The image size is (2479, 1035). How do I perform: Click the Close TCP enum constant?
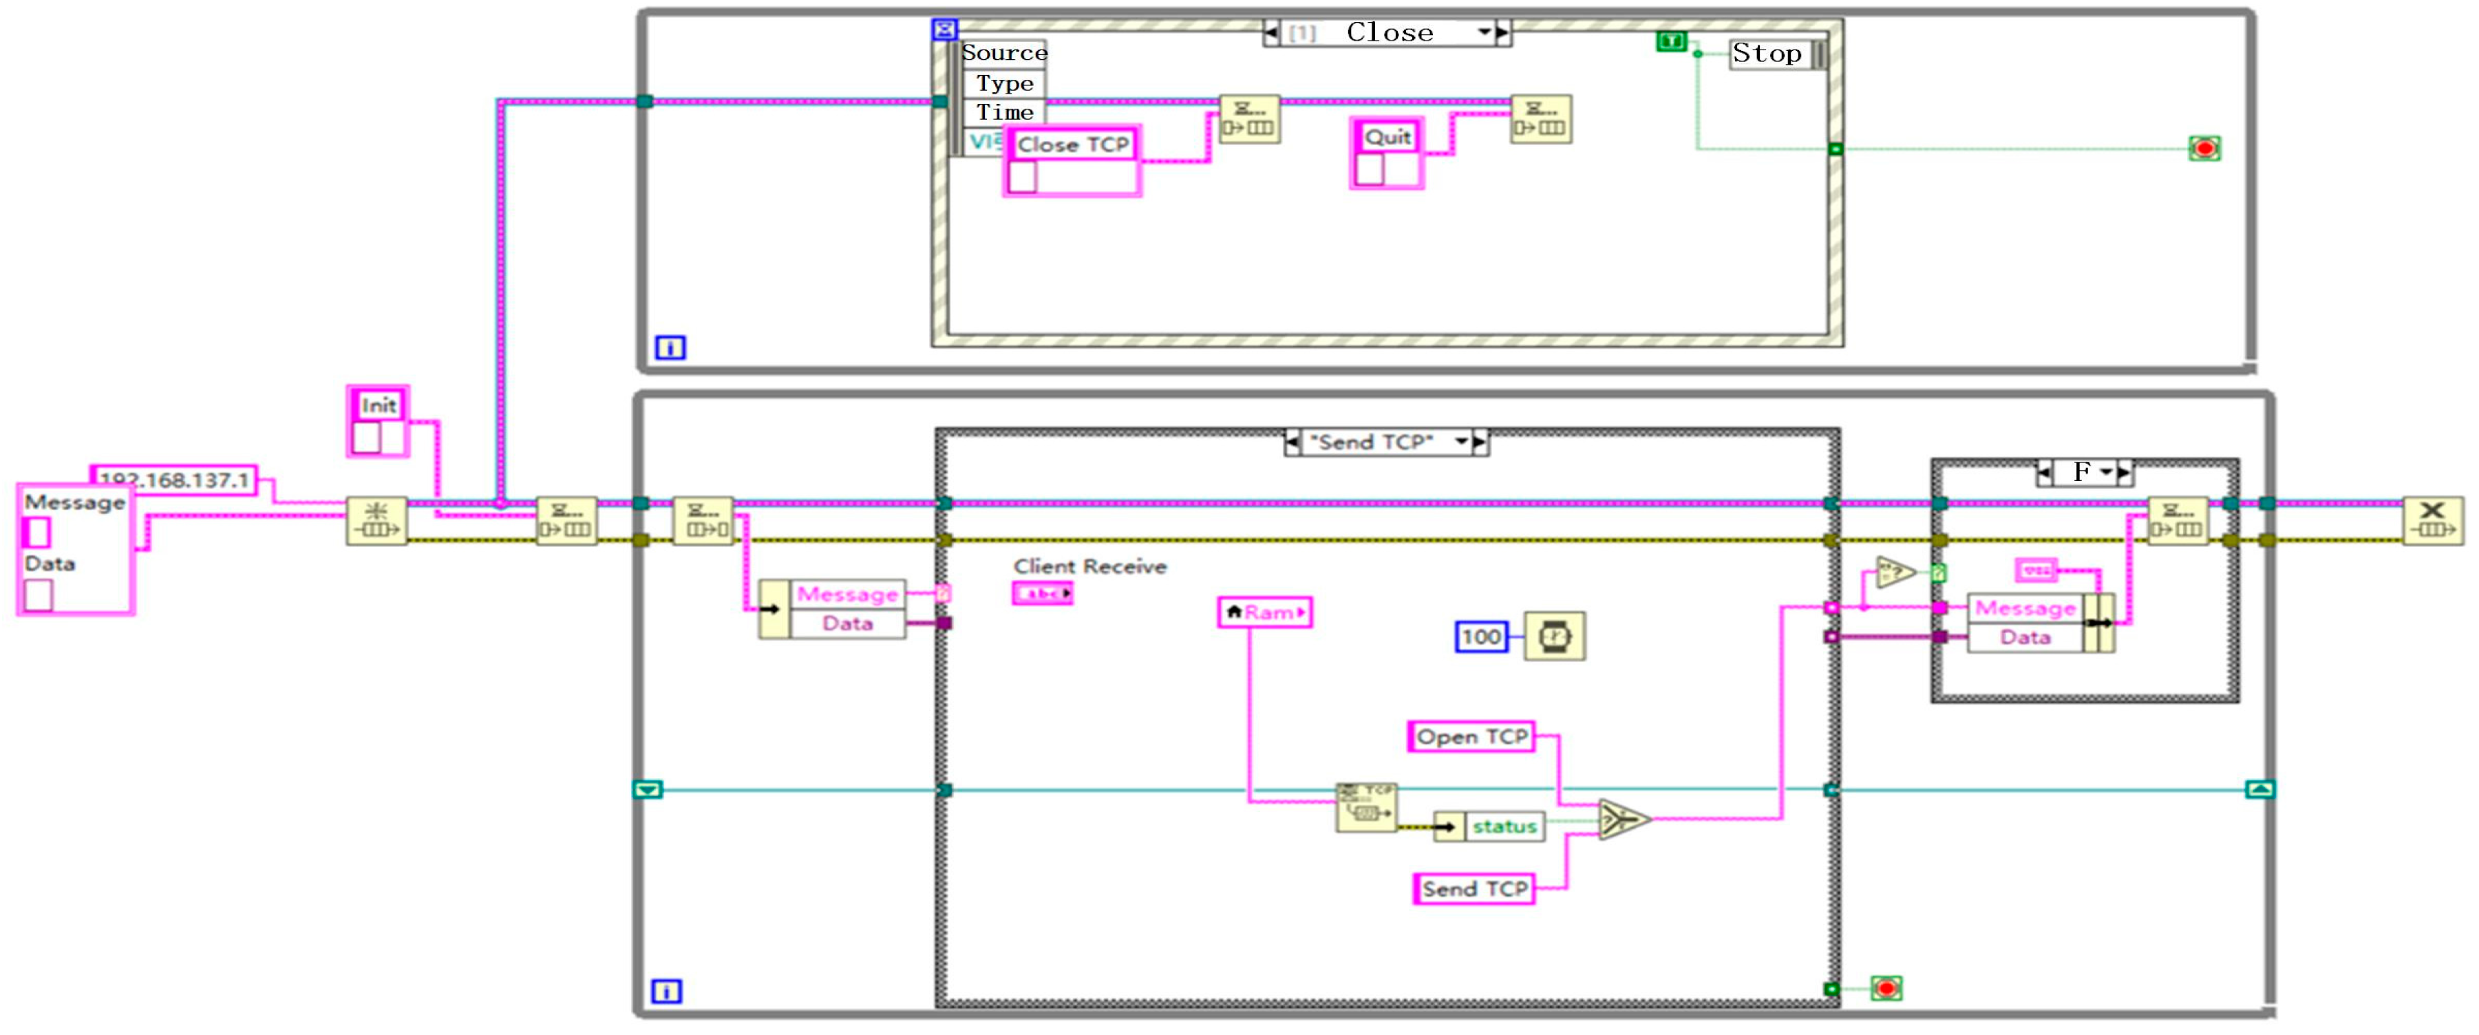[1072, 145]
